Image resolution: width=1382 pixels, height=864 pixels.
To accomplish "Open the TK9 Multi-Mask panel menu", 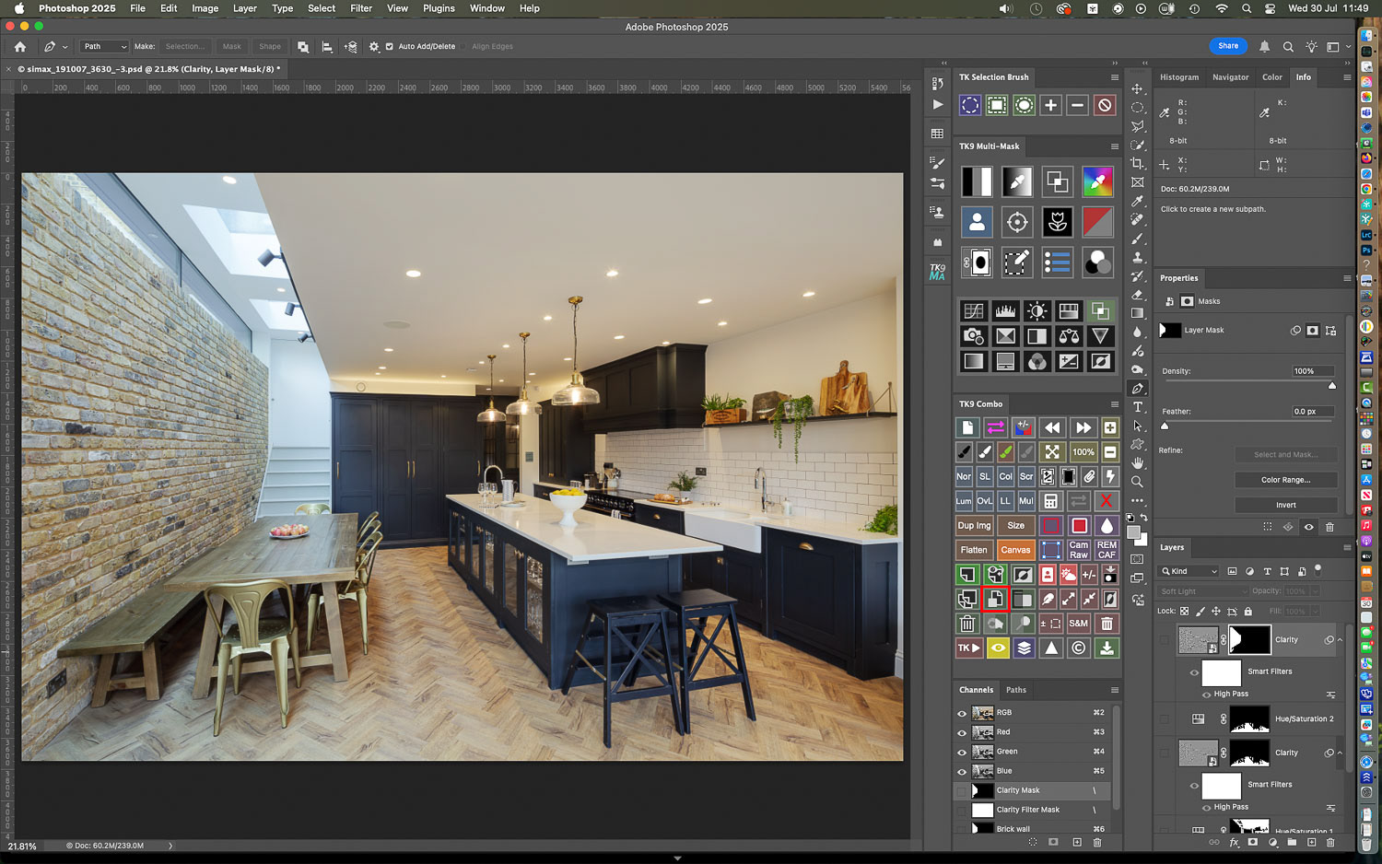I will 1114,146.
